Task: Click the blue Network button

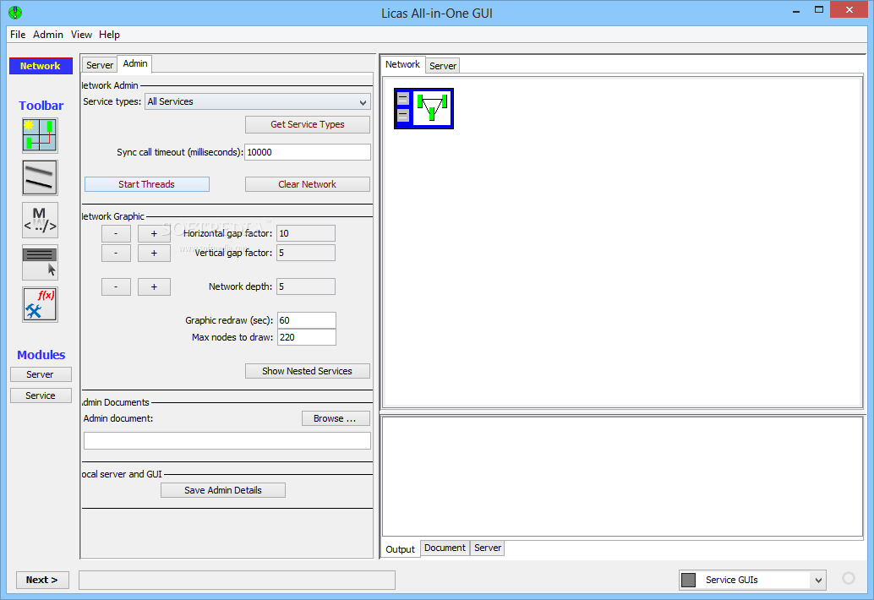Action: pyautogui.click(x=41, y=66)
